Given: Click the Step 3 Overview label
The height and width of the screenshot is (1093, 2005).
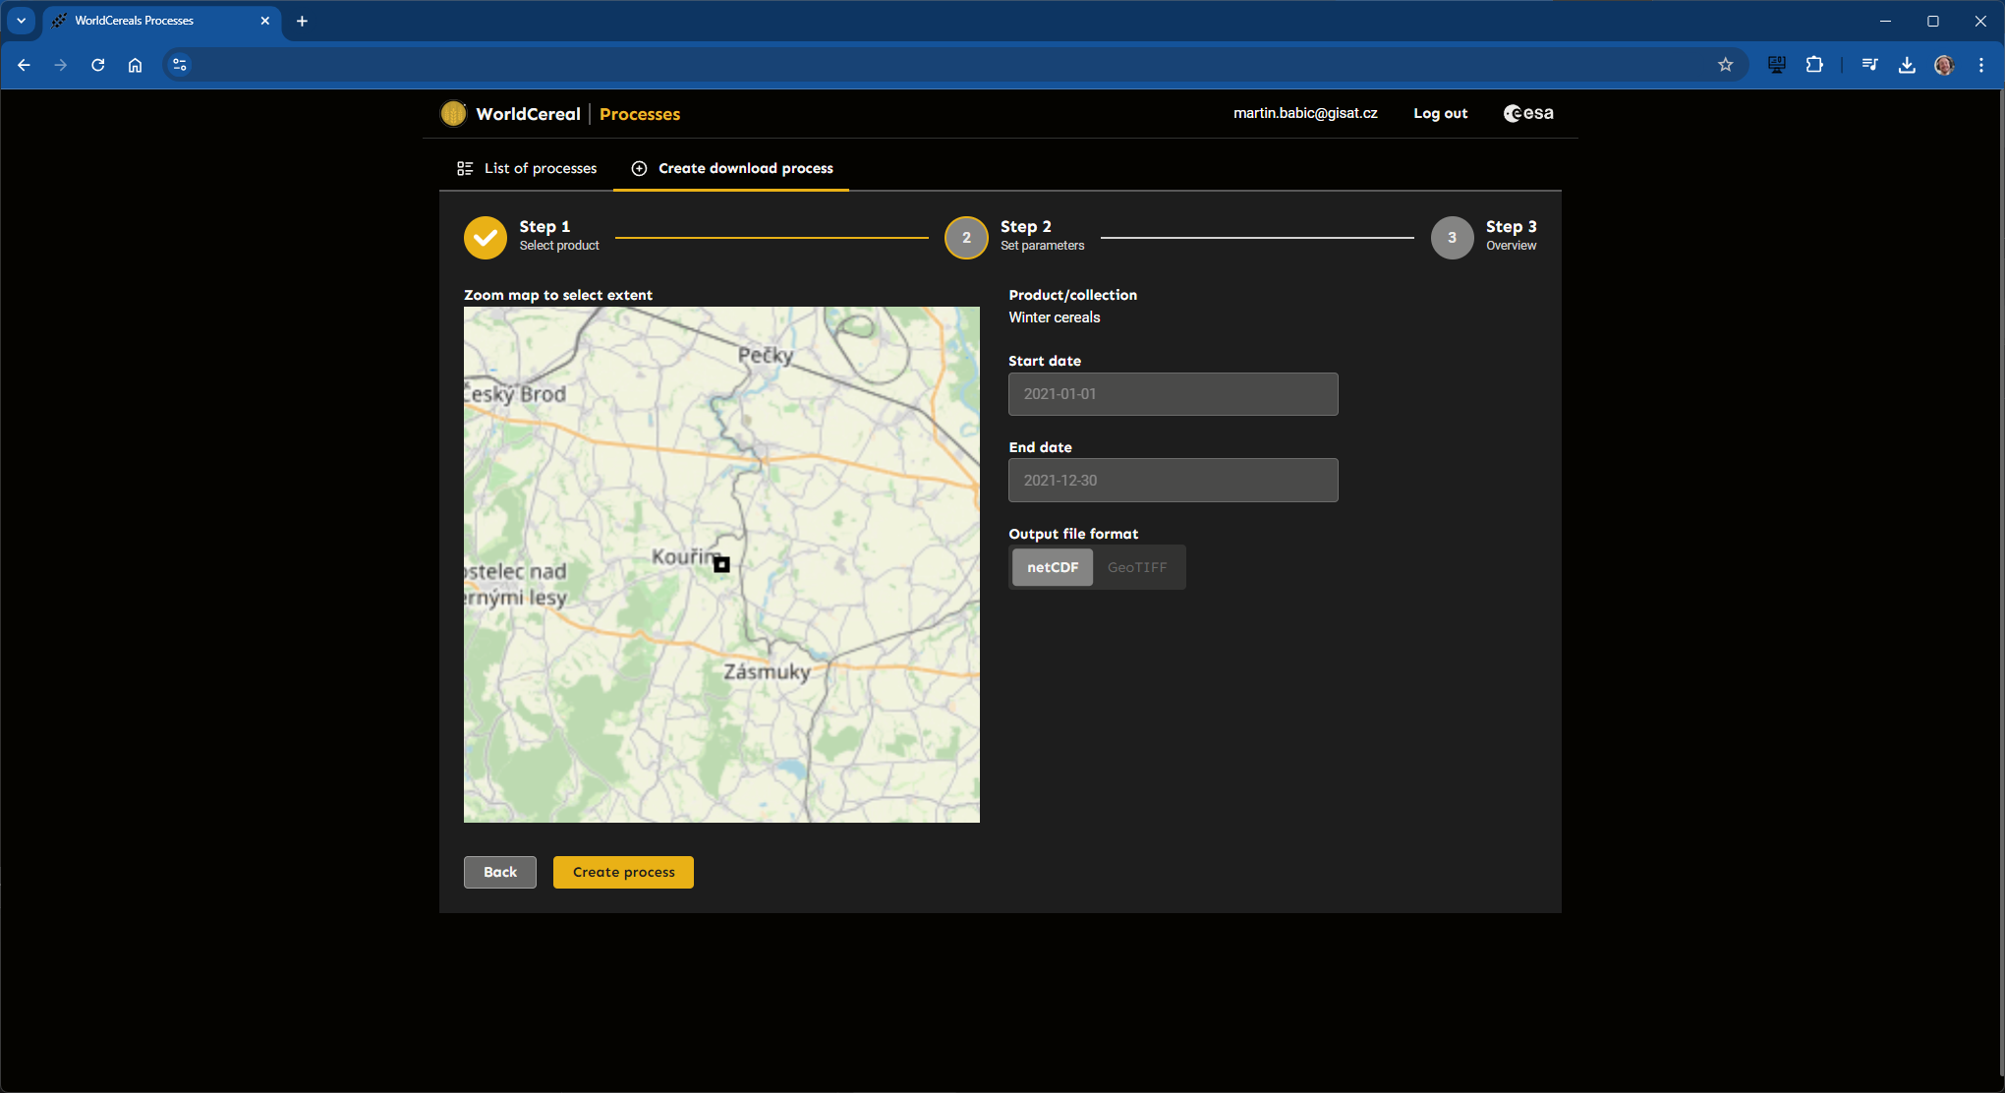Looking at the screenshot, I should point(1511,236).
